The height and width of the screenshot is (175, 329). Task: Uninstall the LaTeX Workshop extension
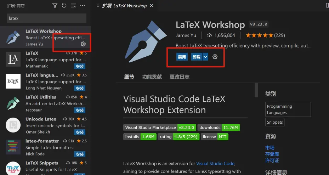[x=197, y=57]
